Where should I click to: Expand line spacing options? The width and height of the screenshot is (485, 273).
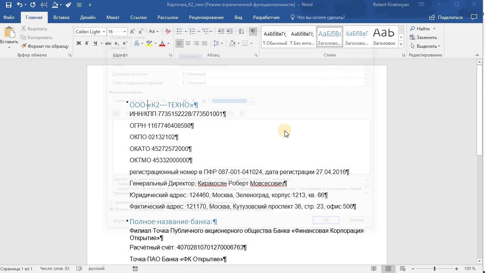coord(217,43)
